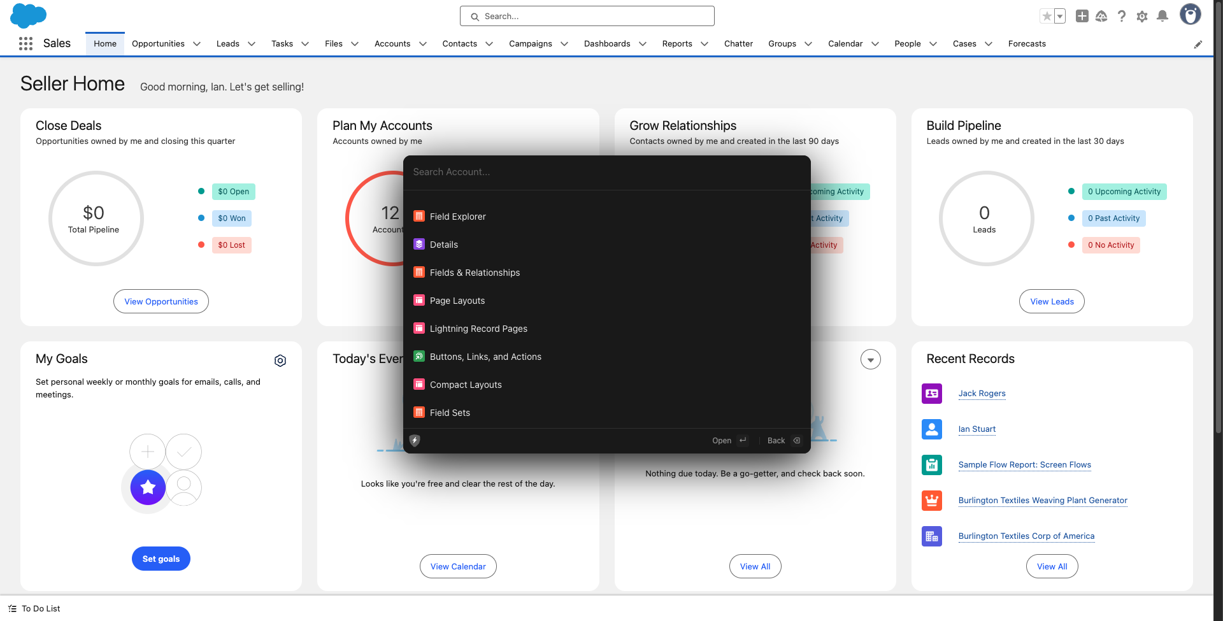Expand the Contacts tab dropdown chevron
1223x621 pixels.
[489, 44]
